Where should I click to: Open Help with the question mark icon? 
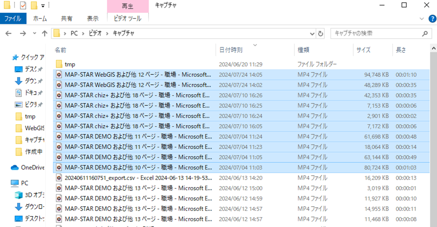(x=432, y=18)
